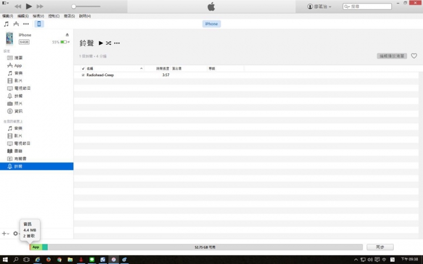Select the iPhone device button in toolbar
This screenshot has width=423, height=264.
click(39, 24)
